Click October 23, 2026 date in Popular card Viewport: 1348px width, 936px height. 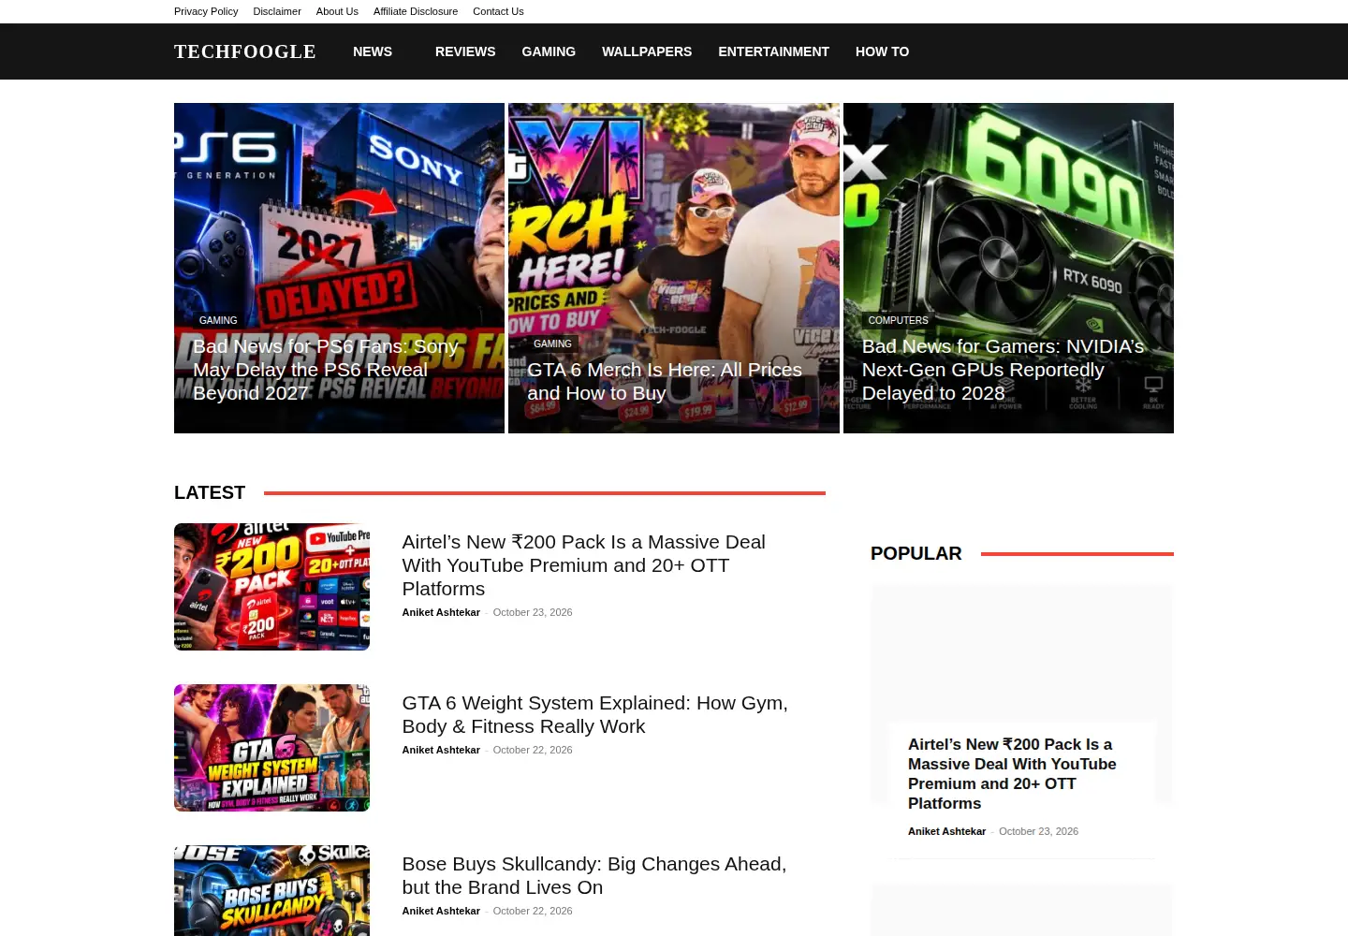tap(1038, 831)
